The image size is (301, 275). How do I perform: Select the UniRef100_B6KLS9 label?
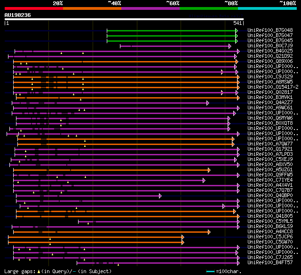click(x=270, y=226)
